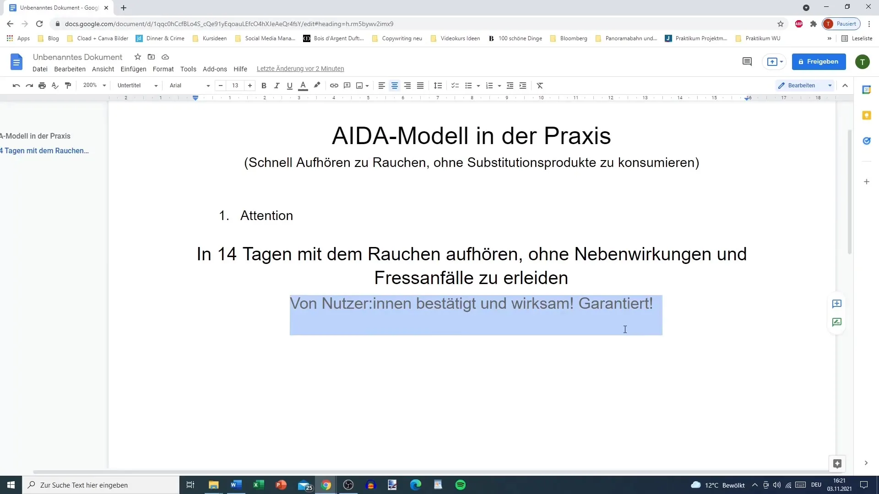Open the Datei menu
Image resolution: width=879 pixels, height=494 pixels.
(x=40, y=69)
